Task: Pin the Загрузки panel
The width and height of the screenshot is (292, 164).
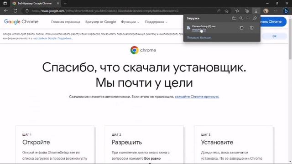Action: (x=255, y=18)
